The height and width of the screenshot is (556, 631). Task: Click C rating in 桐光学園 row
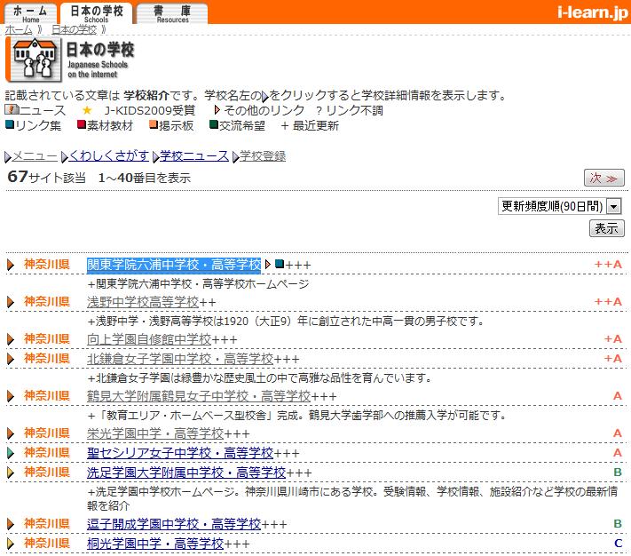[x=618, y=543]
